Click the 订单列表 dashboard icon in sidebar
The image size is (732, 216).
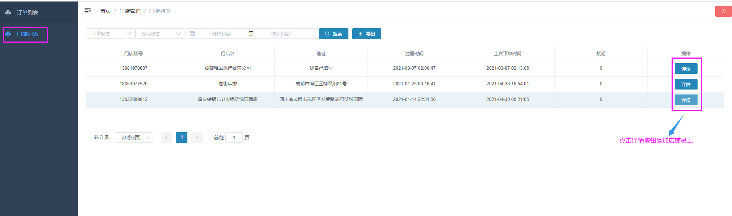pyautogui.click(x=8, y=13)
